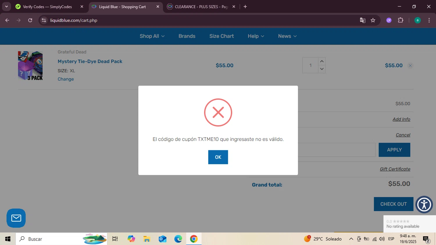Close the CLEARANCE - PLUS SIZES tab

(x=234, y=7)
